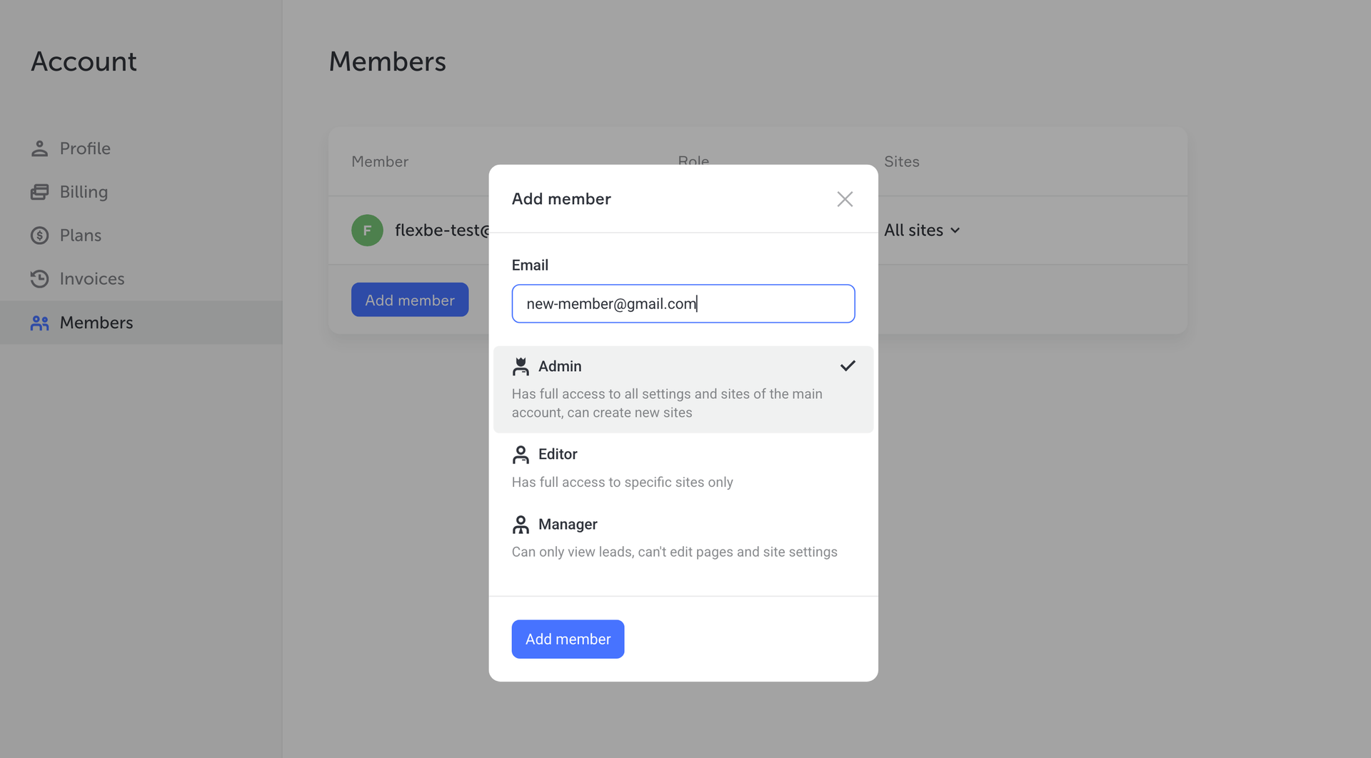Viewport: 1371px width, 758px height.
Task: Click the Invoices history clock icon
Action: pos(40,279)
